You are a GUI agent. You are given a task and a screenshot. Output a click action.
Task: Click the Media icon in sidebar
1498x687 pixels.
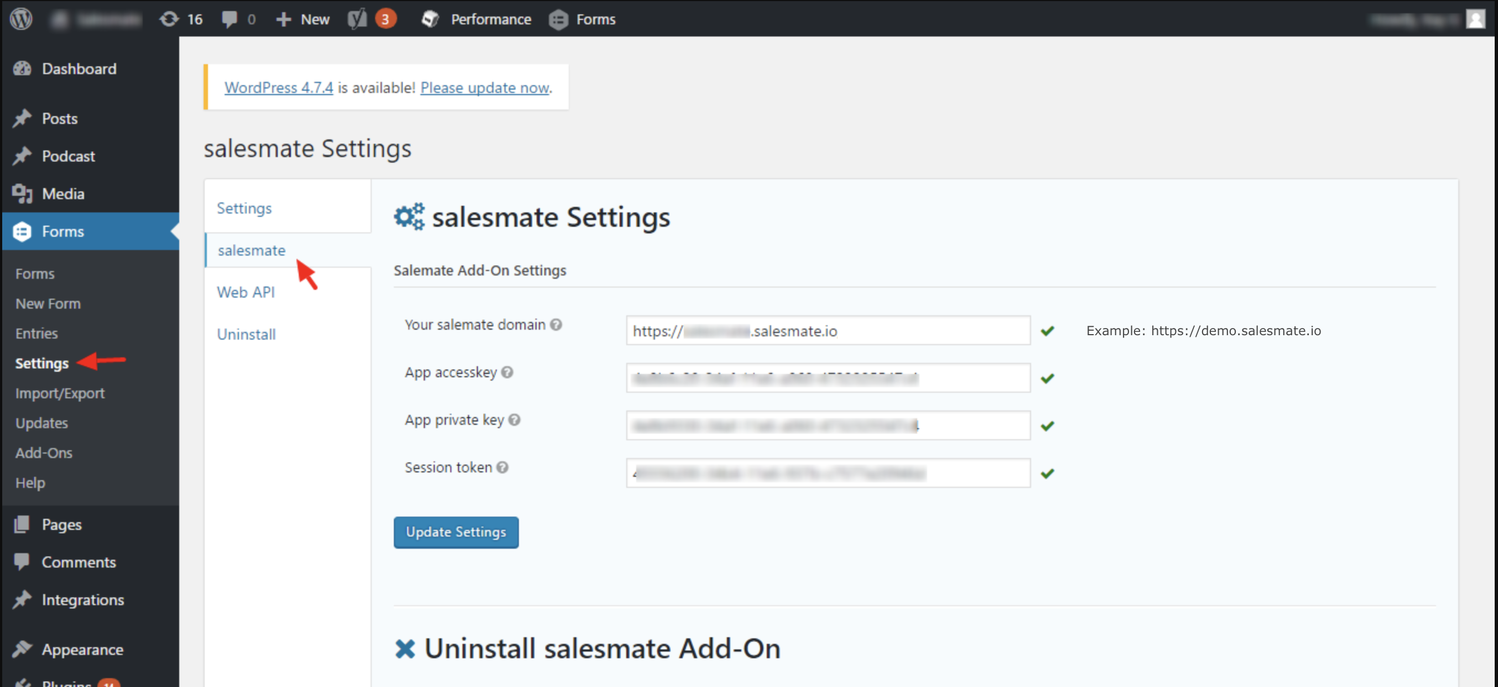pyautogui.click(x=22, y=194)
